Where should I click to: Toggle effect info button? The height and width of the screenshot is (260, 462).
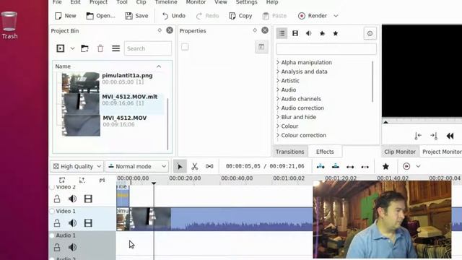point(370,33)
